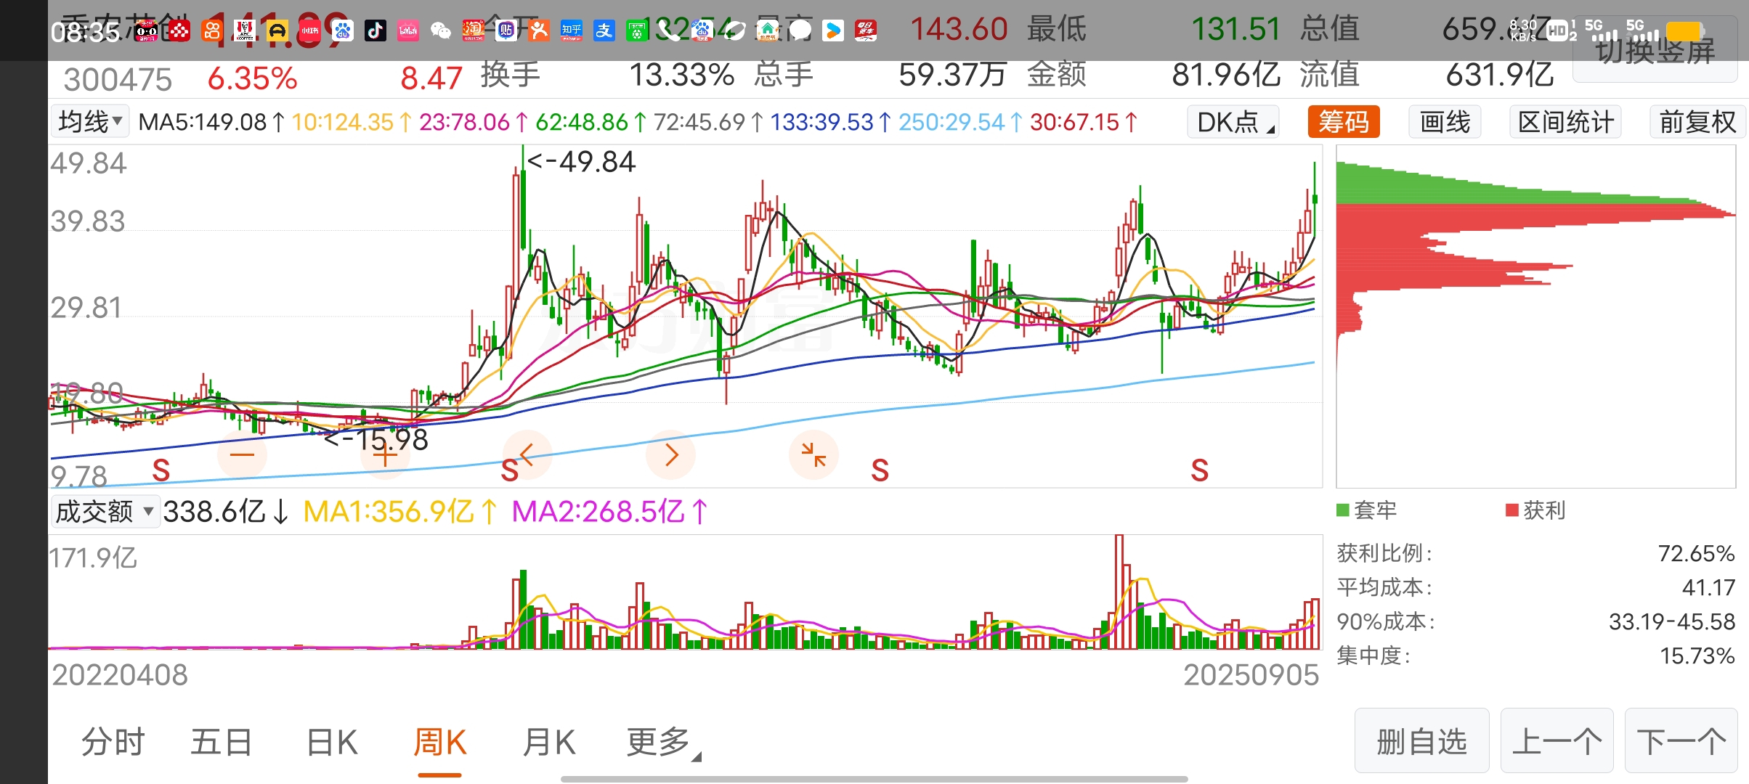The width and height of the screenshot is (1749, 784).
Task: Tap the shrink arrows icon on chart
Action: click(x=813, y=455)
